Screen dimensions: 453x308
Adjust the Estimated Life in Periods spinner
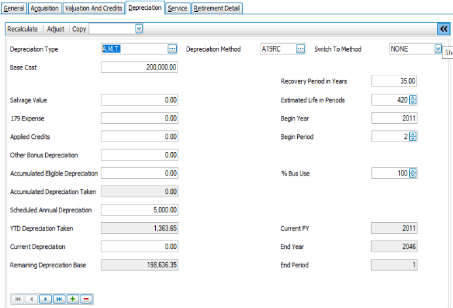(x=413, y=100)
